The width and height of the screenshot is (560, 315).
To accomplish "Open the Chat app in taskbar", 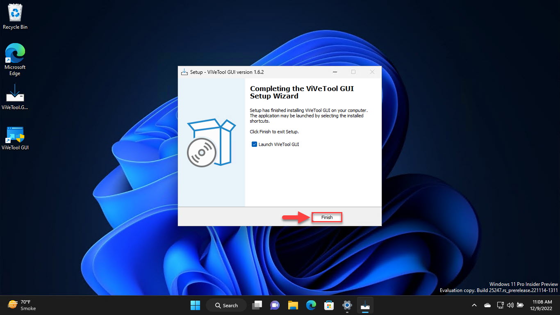I will (x=275, y=305).
